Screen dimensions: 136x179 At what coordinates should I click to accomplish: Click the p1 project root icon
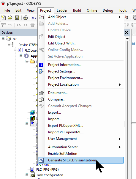pos(9,39)
